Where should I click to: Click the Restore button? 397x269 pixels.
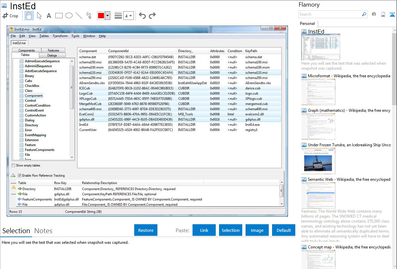click(146, 230)
